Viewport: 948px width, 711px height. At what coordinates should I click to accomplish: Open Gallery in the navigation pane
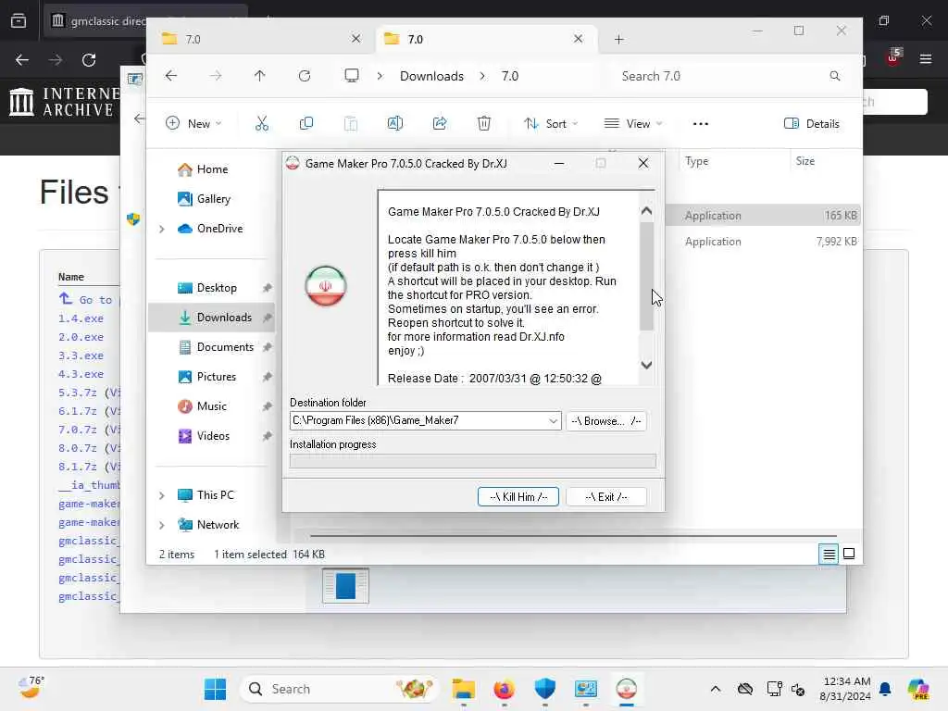(211, 199)
